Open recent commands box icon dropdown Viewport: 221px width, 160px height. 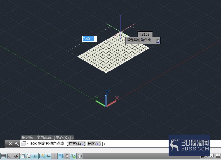coord(25,144)
